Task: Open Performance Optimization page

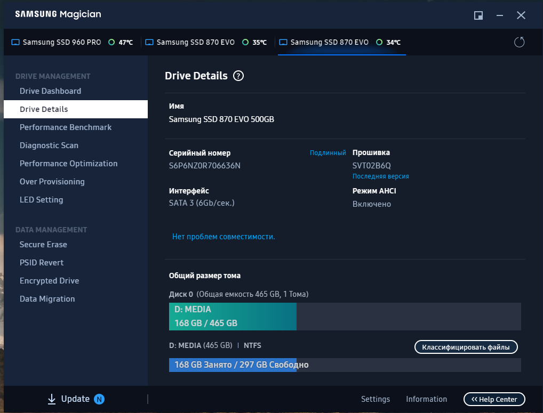Action: 76,164
